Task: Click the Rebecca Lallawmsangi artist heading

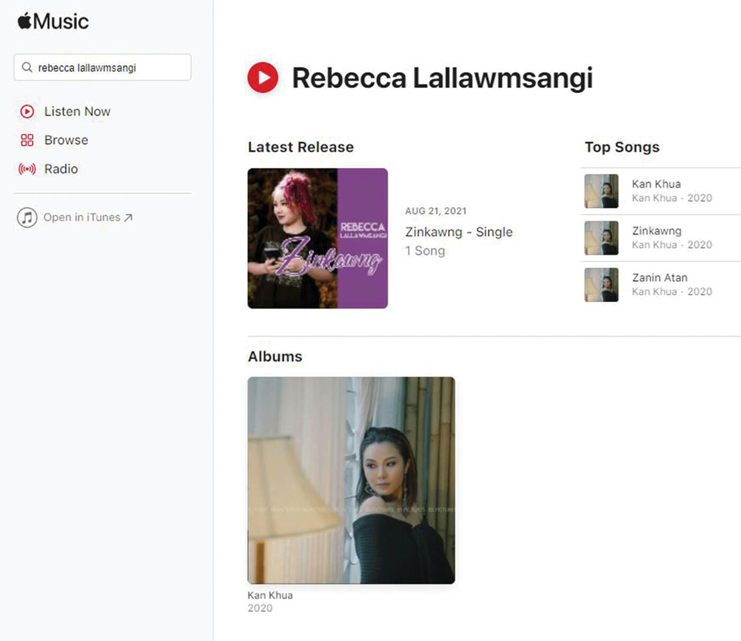Action: [442, 78]
